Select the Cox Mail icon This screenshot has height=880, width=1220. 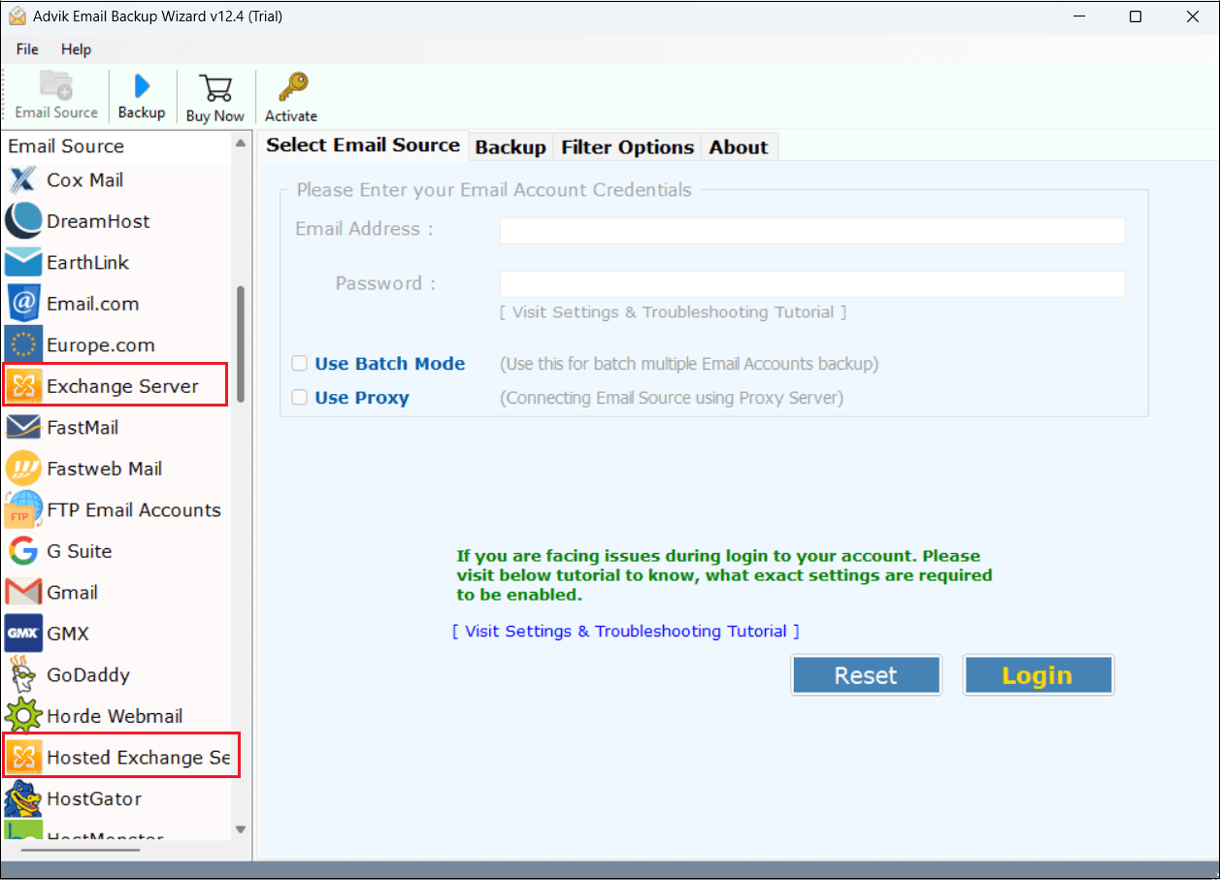point(22,180)
